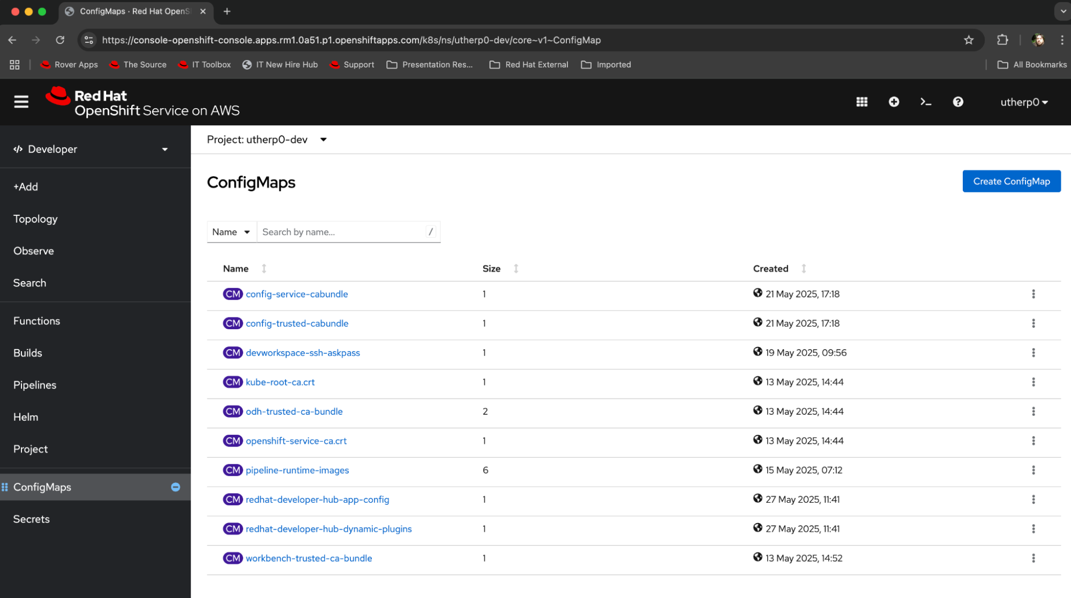Sort table by Name column
Screen dimensions: 1071x598
point(236,269)
